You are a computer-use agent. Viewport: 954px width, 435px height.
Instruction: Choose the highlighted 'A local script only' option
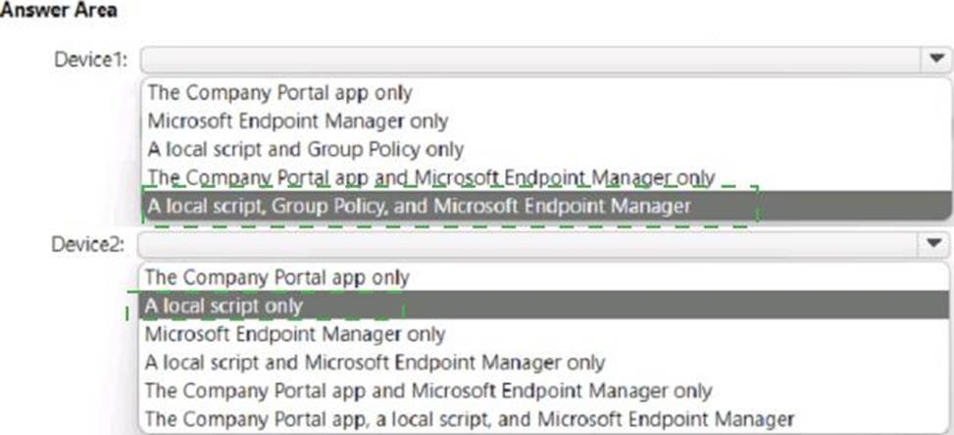(225, 306)
